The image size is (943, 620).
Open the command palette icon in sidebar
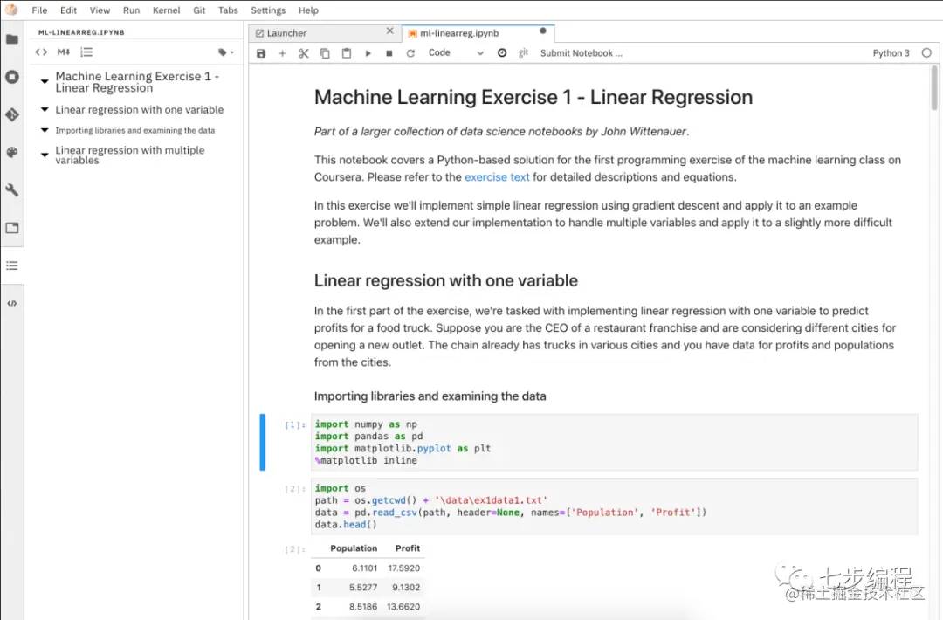point(12,152)
